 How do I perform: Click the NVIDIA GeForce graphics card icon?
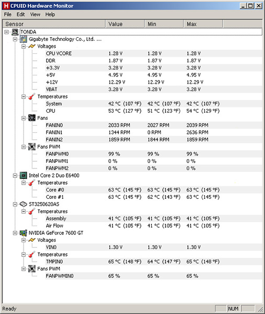(23, 233)
